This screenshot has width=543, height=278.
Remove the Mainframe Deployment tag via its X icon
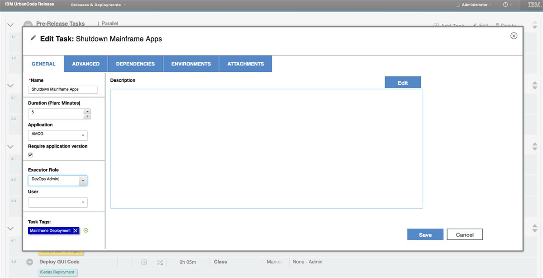75,230
